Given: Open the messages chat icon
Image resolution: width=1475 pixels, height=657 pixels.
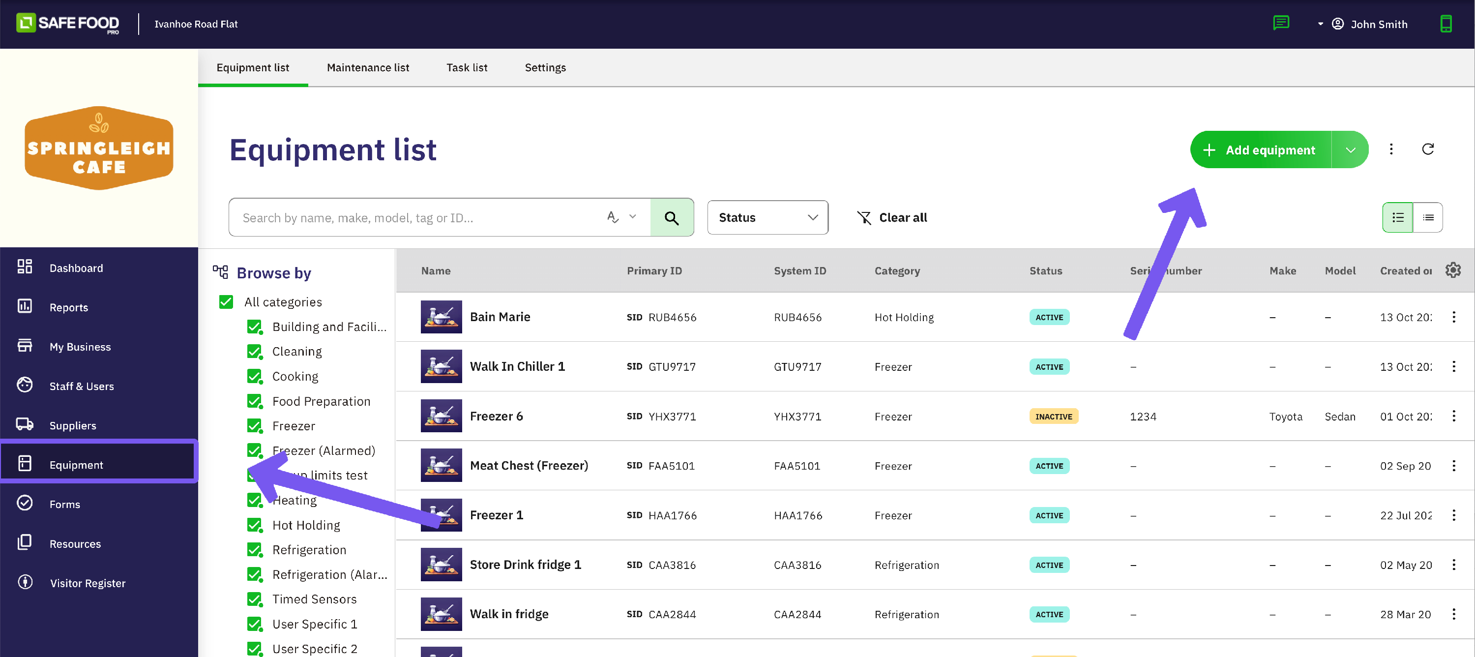Looking at the screenshot, I should [1281, 24].
